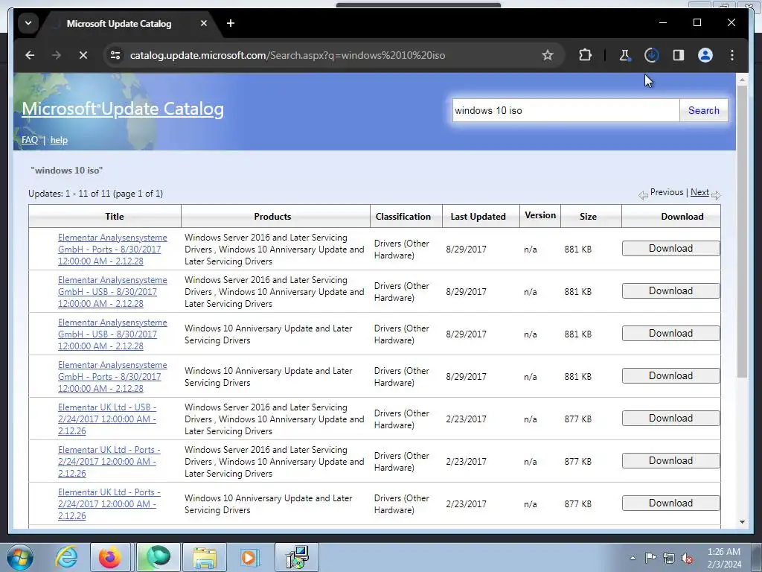Screen dimensions: 762x572
Task: Launch Firefox from the taskbar
Action: coord(110,557)
